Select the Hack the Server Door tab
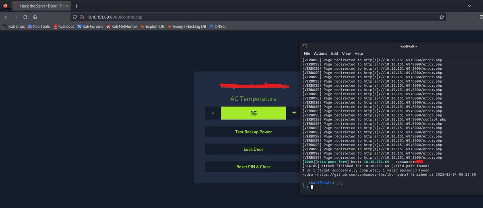This screenshot has height=208, width=483. [41, 6]
